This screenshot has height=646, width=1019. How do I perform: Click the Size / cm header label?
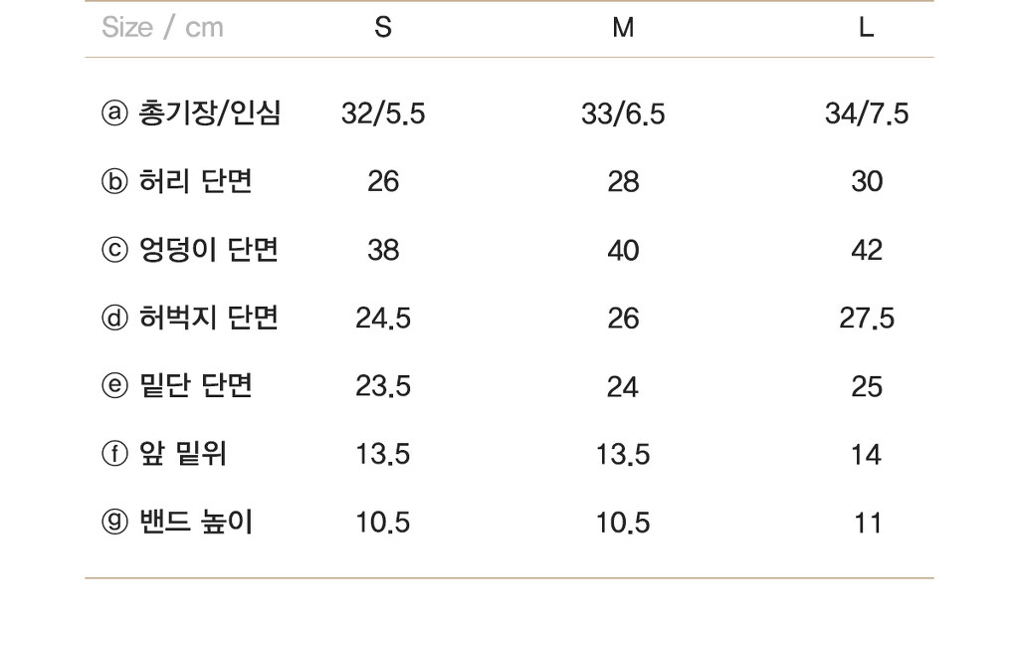point(162,27)
